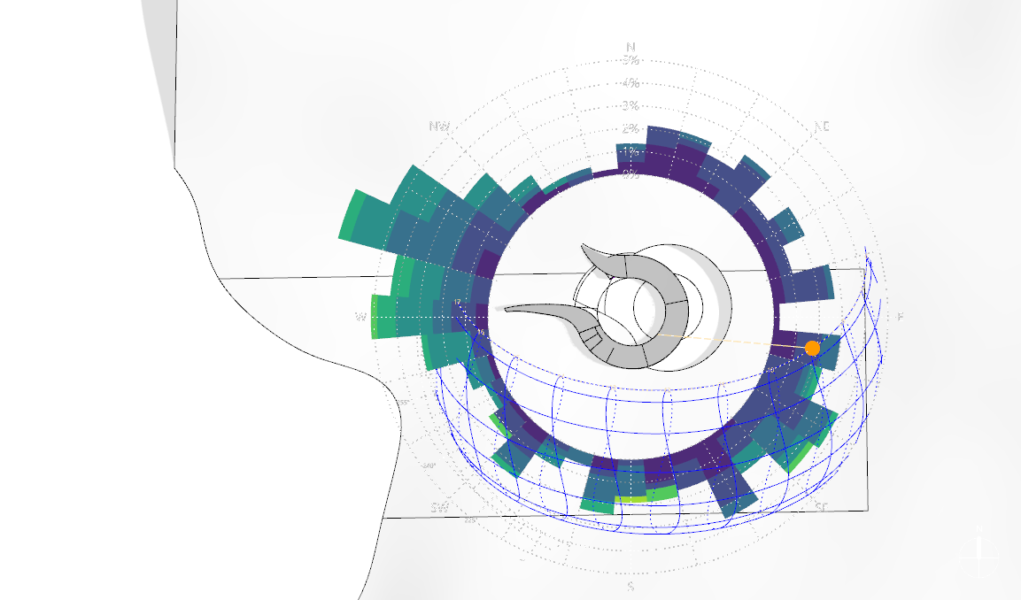
Task: Click the 1% ring label
Action: tap(630, 151)
